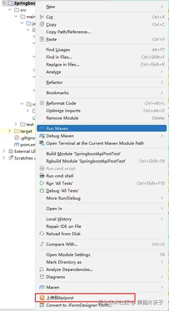Click the Reload from Disk refresh icon
This screenshot has width=169, height=311.
tap(42, 234)
